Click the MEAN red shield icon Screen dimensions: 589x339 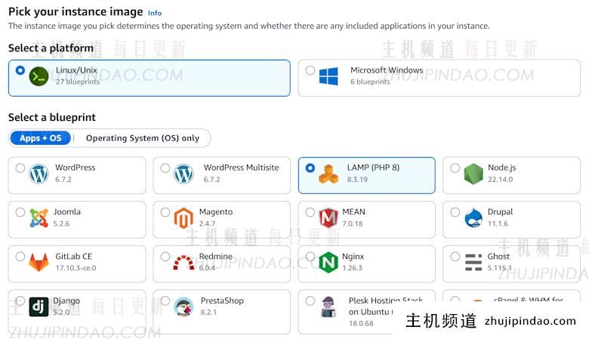pyautogui.click(x=328, y=218)
